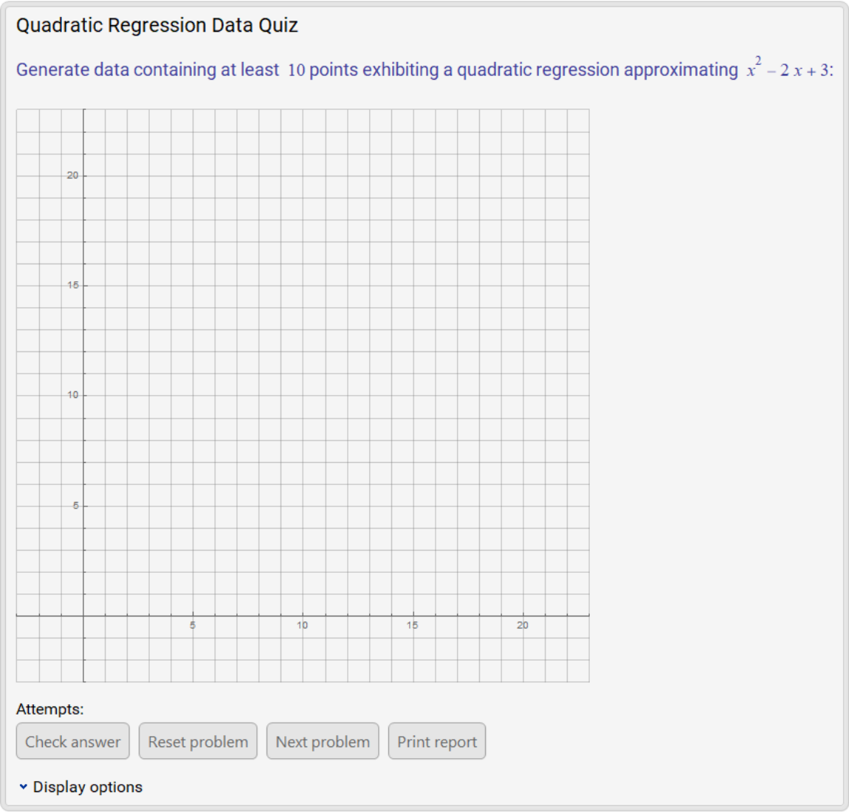This screenshot has height=812, width=849.
Task: Place a point at (-1, 6) on the grid
Action: point(61,484)
